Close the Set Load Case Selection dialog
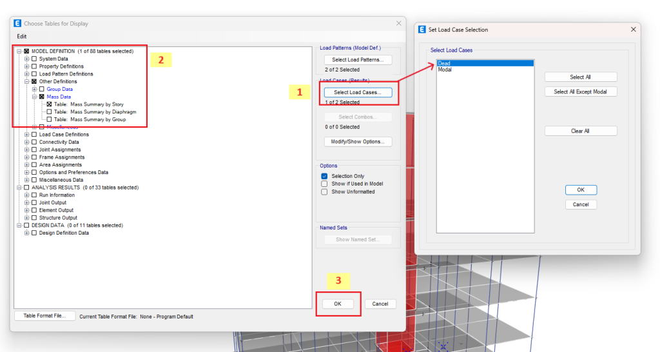The height and width of the screenshot is (352, 660). click(x=634, y=29)
